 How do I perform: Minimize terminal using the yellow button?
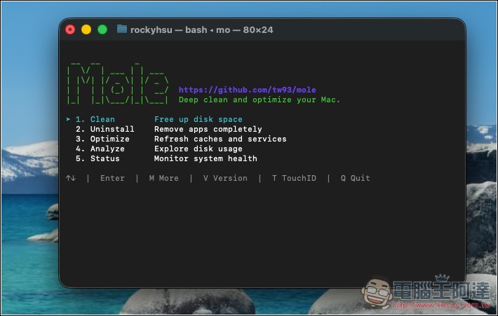click(x=86, y=29)
